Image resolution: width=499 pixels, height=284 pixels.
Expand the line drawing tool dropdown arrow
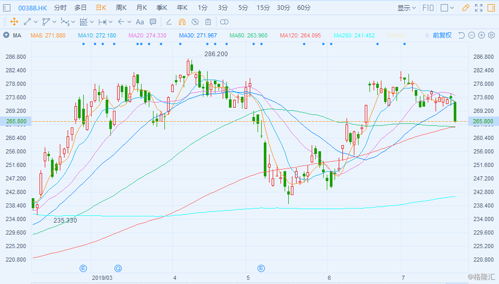point(35,22)
